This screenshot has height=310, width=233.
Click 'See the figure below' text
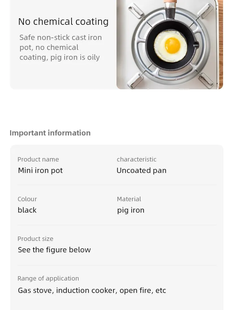[x=54, y=250]
